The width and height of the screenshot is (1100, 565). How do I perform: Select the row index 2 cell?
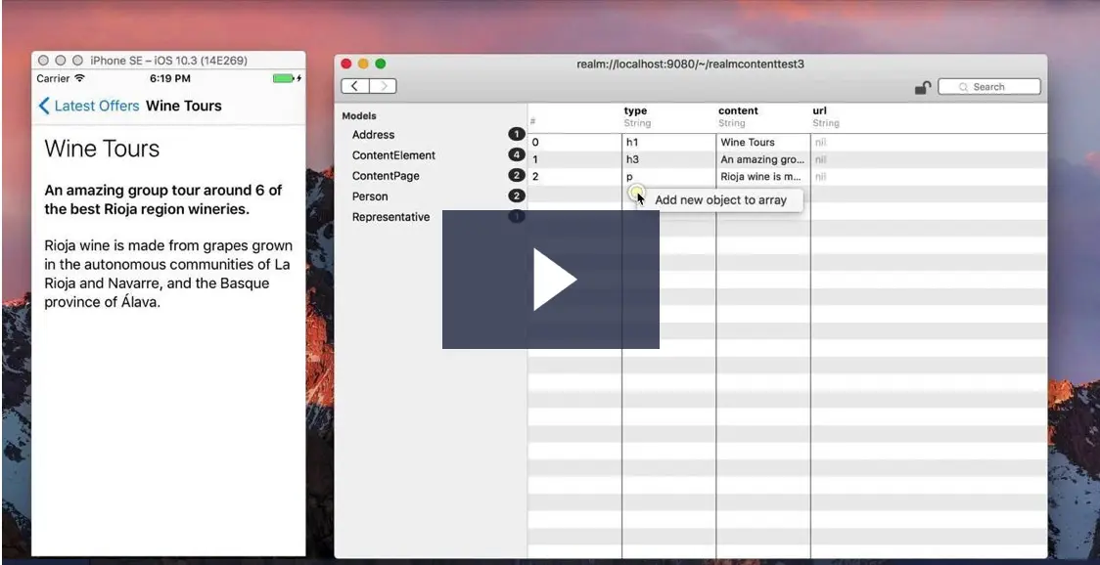pyautogui.click(x=574, y=177)
